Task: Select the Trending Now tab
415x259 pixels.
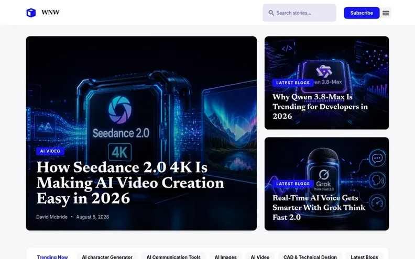Action: point(52,257)
